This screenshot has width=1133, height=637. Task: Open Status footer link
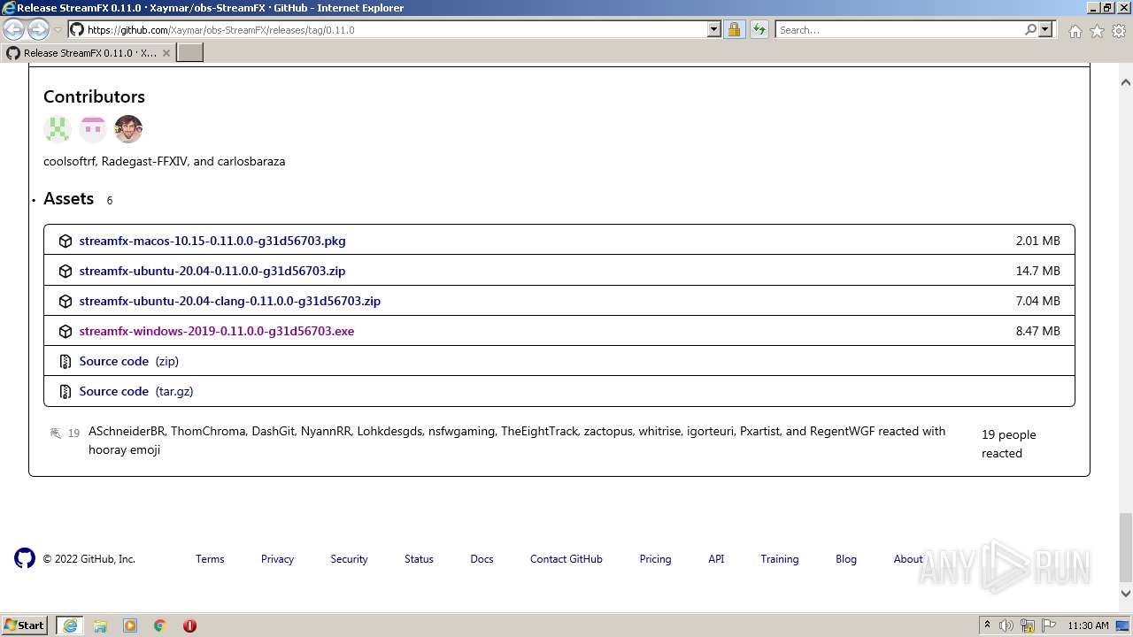[419, 559]
